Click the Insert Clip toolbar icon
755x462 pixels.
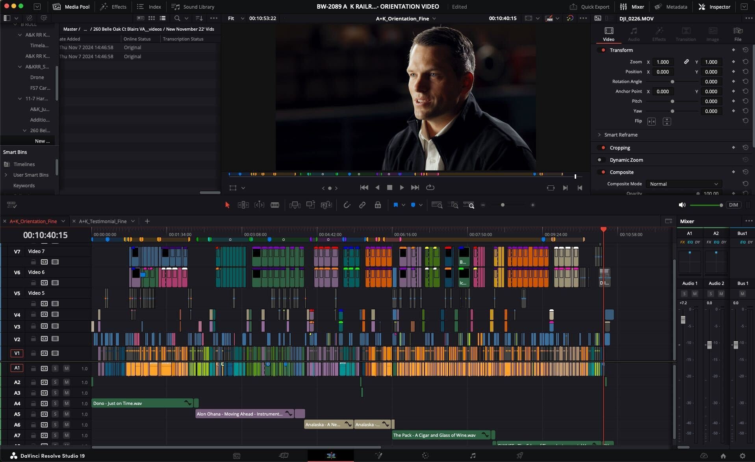pos(295,205)
